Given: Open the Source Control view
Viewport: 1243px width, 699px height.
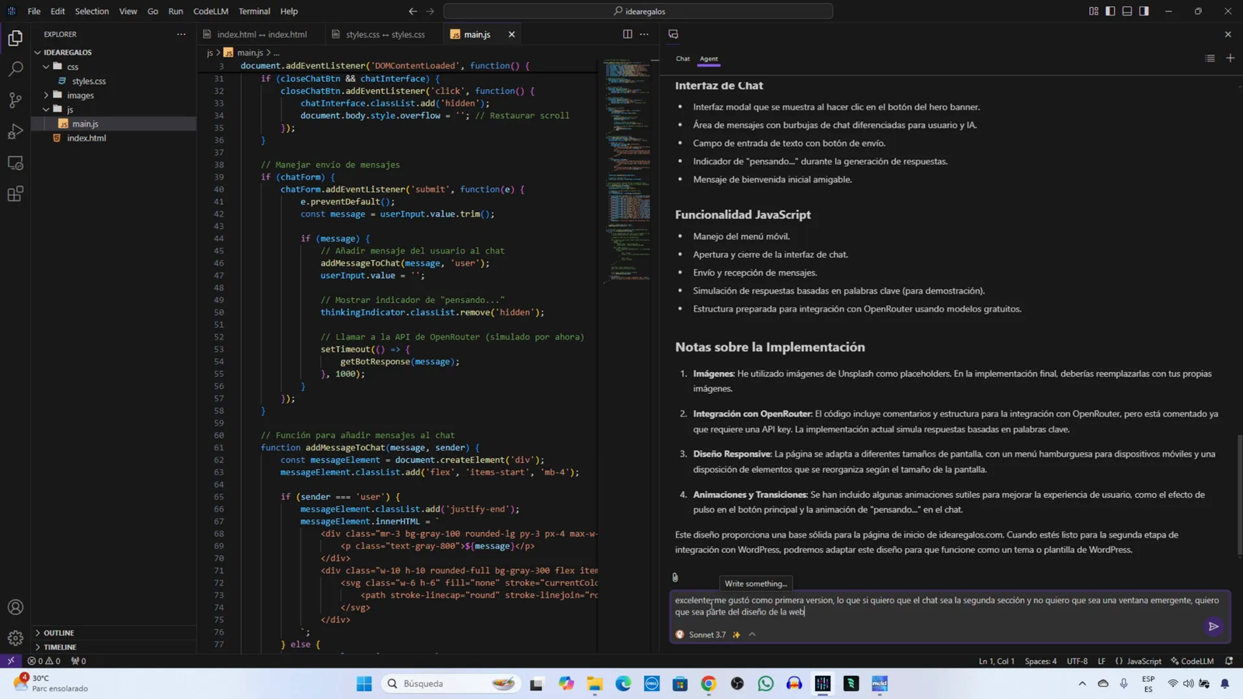Looking at the screenshot, I should (15, 99).
